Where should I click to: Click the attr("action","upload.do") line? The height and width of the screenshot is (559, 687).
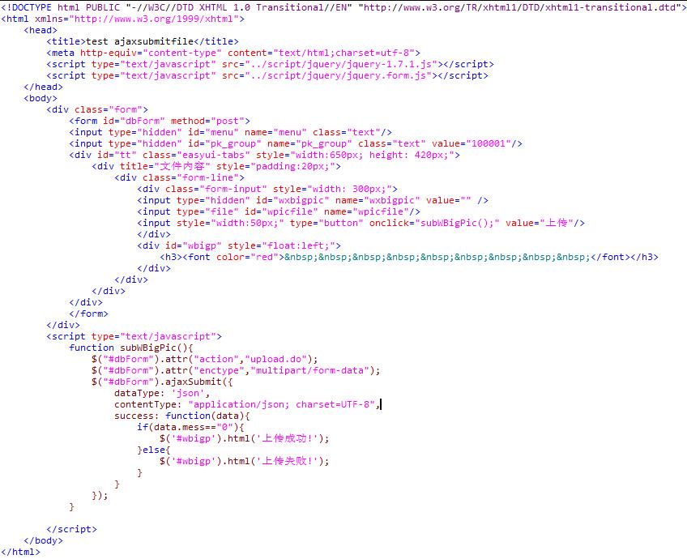205,359
